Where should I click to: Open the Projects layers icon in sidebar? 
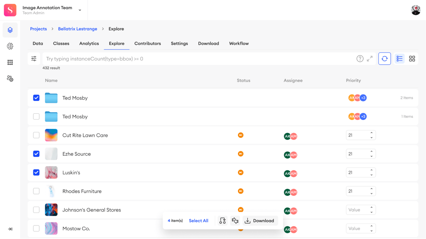click(10, 30)
